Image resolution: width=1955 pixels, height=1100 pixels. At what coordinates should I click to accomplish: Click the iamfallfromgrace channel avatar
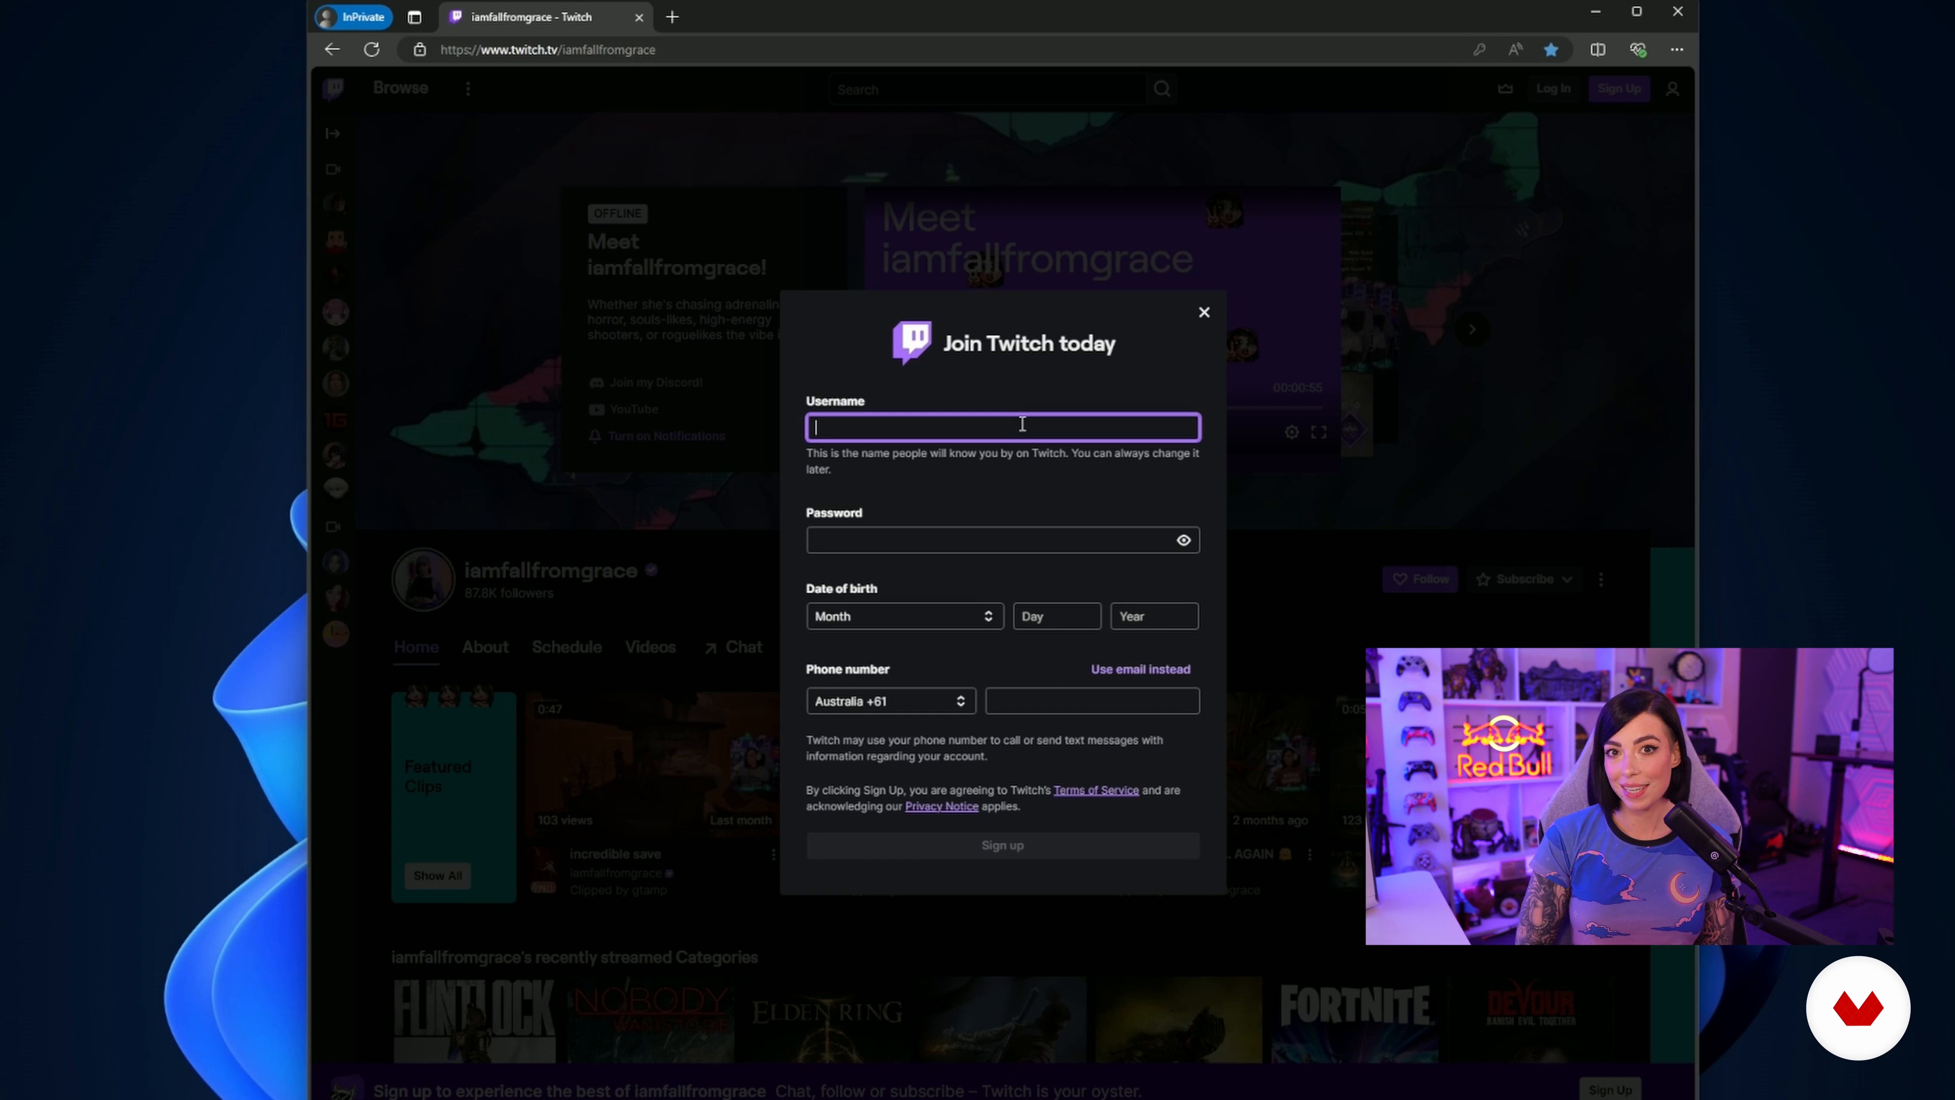(x=423, y=579)
